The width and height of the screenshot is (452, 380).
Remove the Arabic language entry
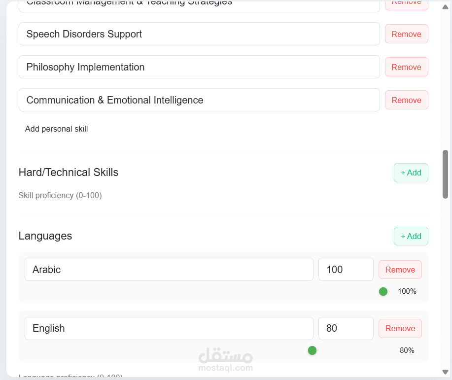coord(400,270)
